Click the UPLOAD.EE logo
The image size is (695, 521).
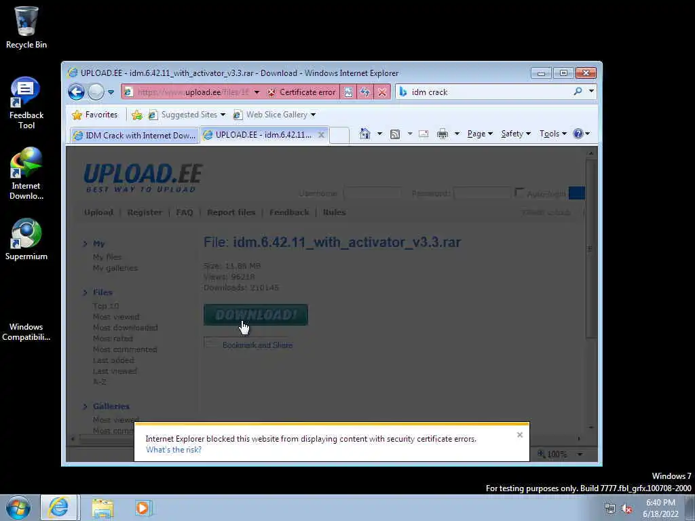(x=143, y=178)
